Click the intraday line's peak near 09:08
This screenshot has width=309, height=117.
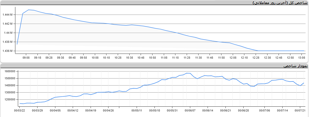coord(28,10)
